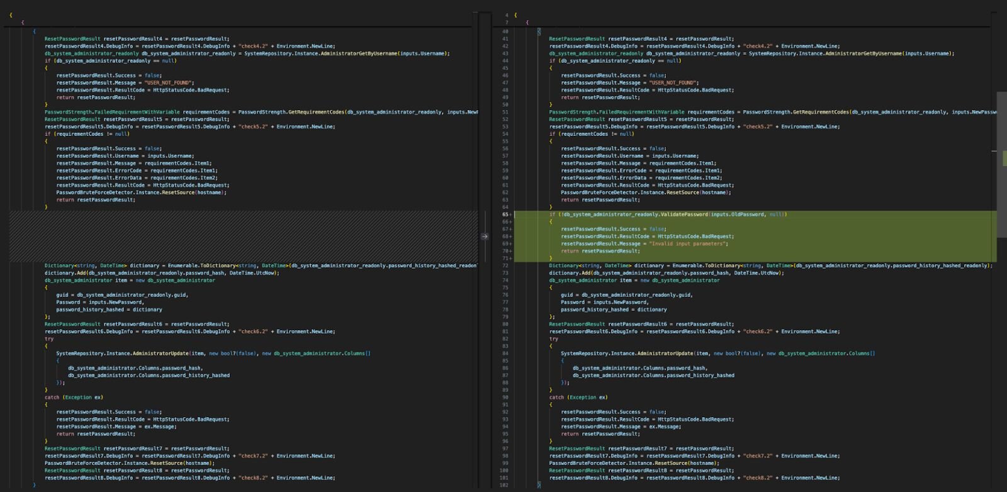Click line number 72 in the right gutter
The image size is (1007, 492).
pyautogui.click(x=505, y=266)
